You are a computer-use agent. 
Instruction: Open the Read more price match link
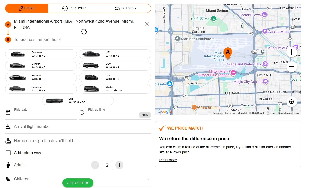click(x=168, y=160)
